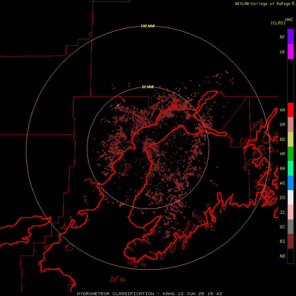Click the ND legend label
This screenshot has width=296, height=296.
(x=282, y=256)
